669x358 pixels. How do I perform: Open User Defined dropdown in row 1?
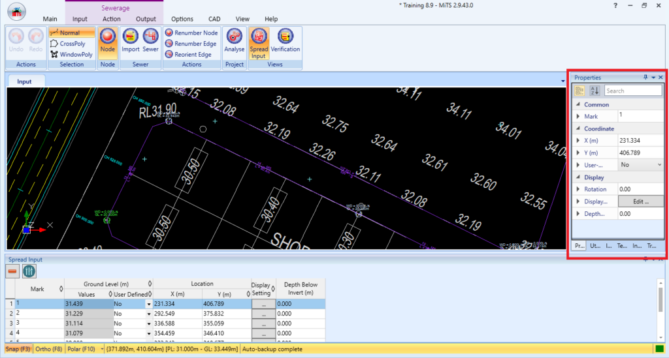coord(149,304)
